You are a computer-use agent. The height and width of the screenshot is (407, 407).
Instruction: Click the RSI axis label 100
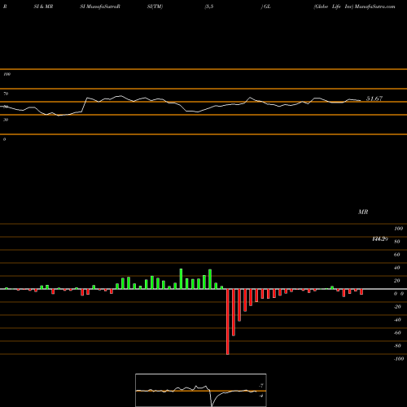7,74
